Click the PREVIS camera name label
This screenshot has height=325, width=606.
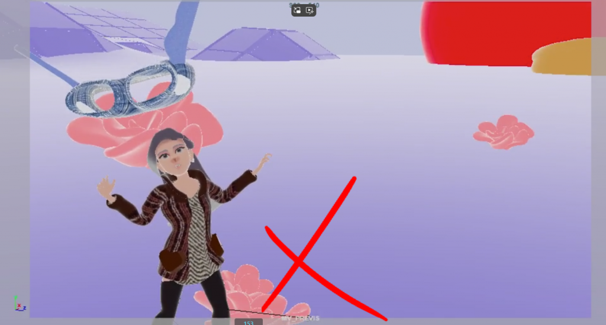[x=302, y=318]
